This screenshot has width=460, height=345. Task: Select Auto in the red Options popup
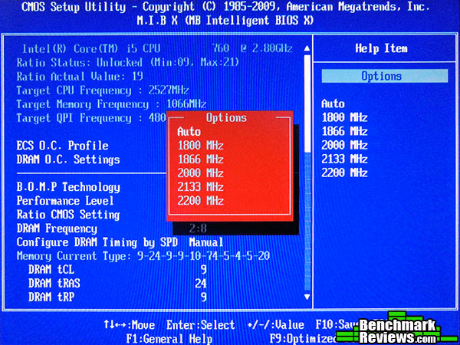point(189,132)
